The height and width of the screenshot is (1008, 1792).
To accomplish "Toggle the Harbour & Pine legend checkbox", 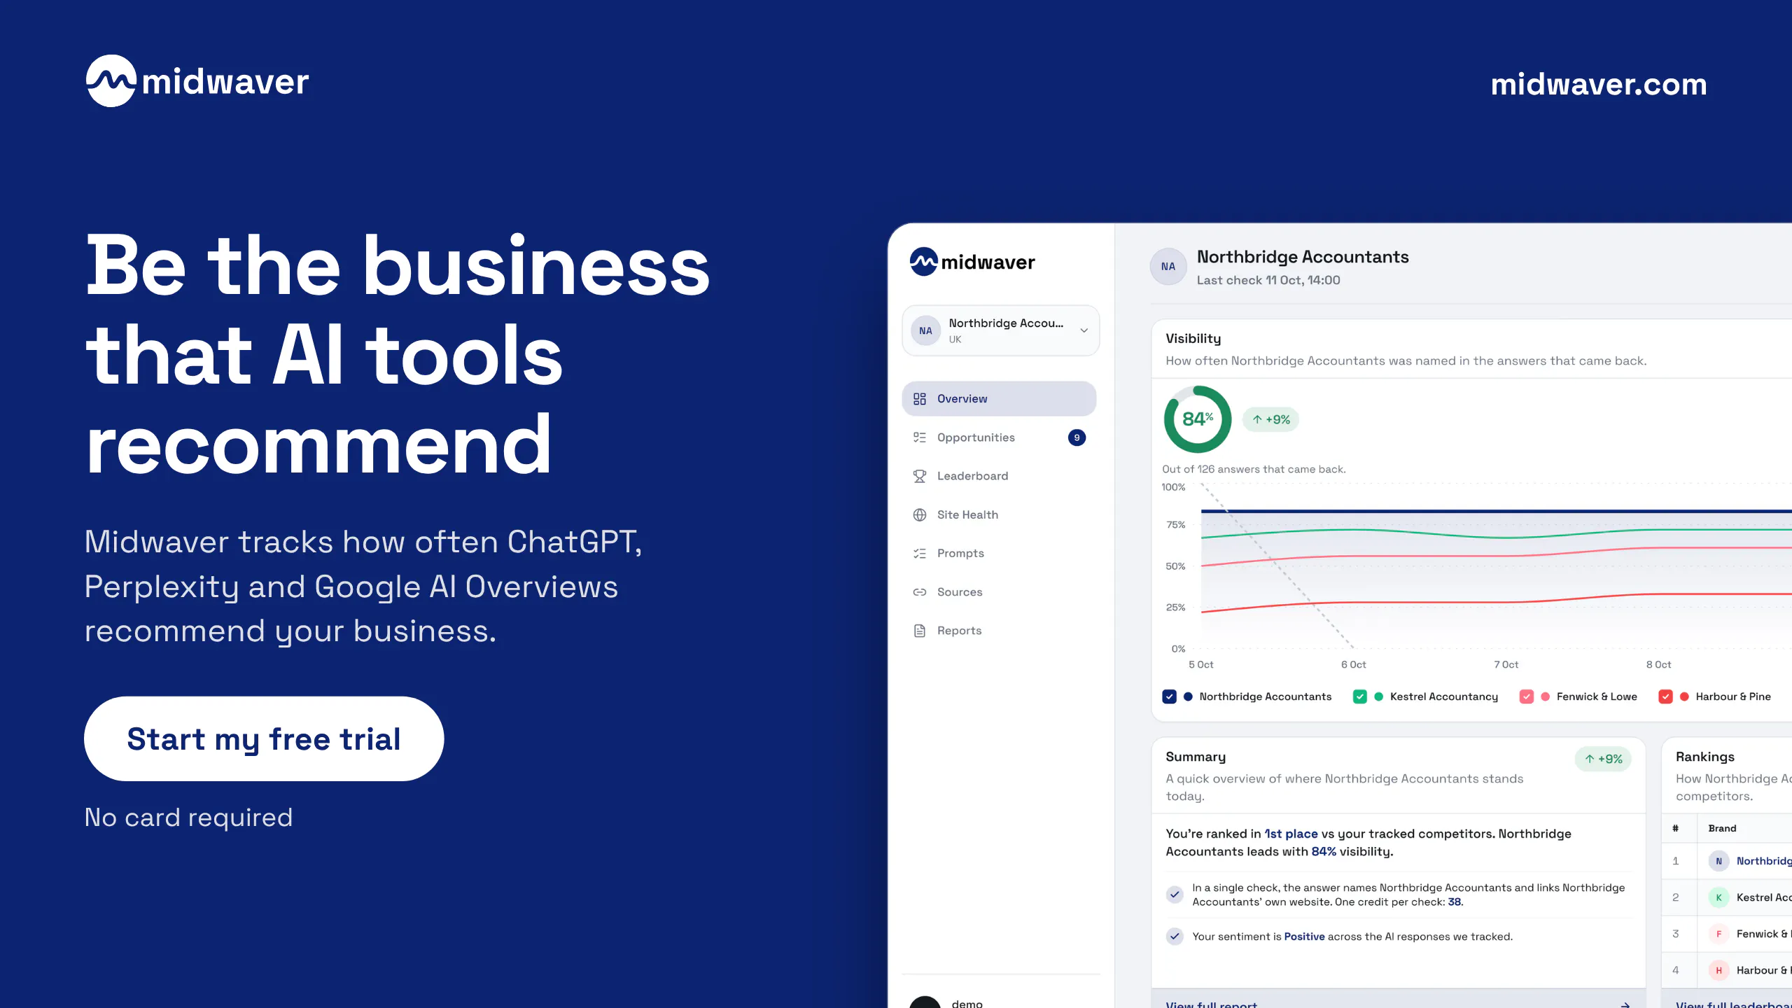I will pyautogui.click(x=1666, y=696).
